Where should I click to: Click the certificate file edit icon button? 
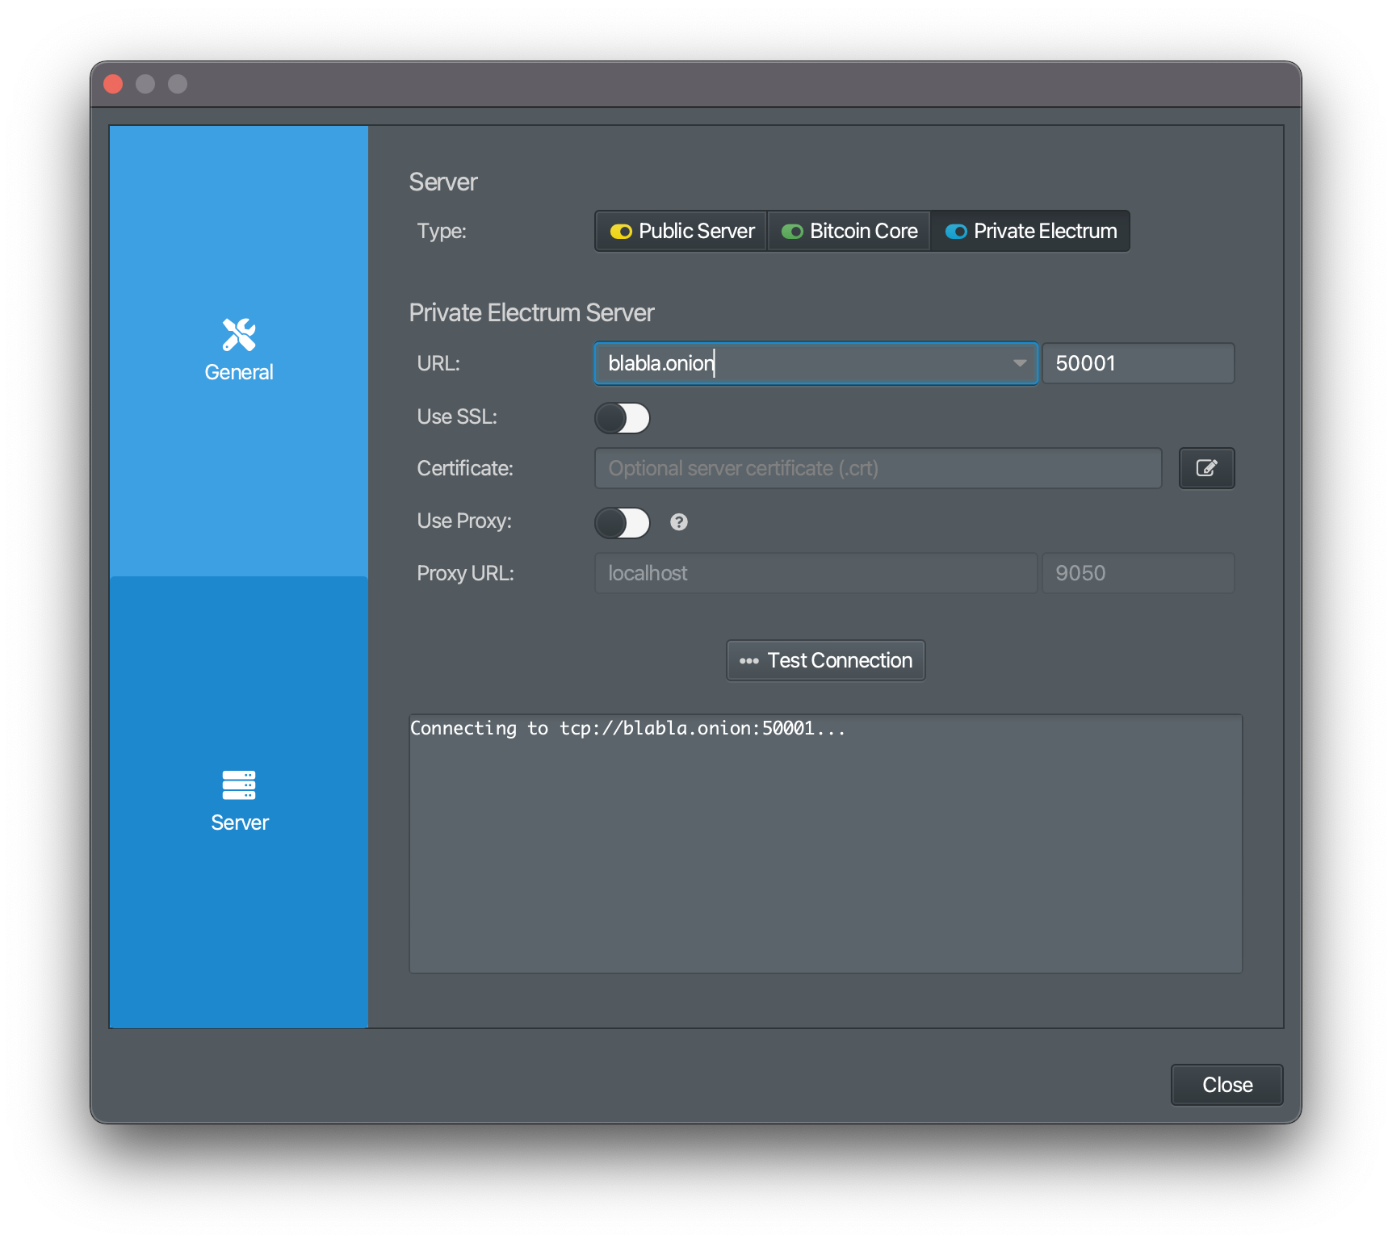tap(1206, 468)
